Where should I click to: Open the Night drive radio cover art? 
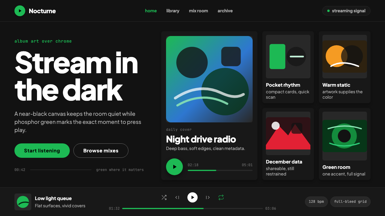(209, 79)
